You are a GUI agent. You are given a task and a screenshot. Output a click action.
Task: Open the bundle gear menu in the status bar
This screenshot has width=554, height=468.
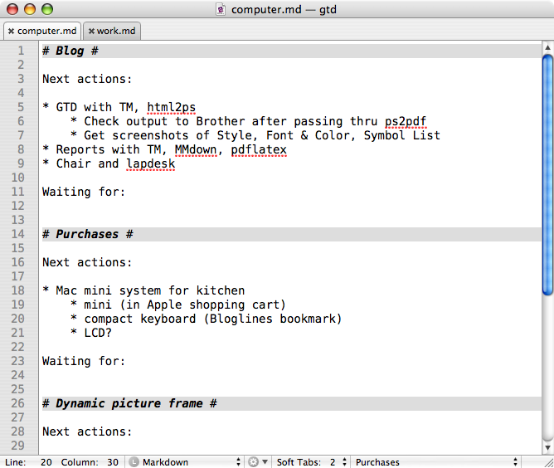point(258,462)
